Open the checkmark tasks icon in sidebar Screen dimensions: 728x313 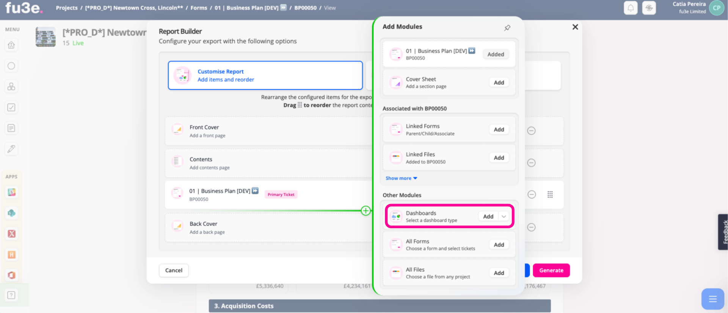(x=11, y=107)
